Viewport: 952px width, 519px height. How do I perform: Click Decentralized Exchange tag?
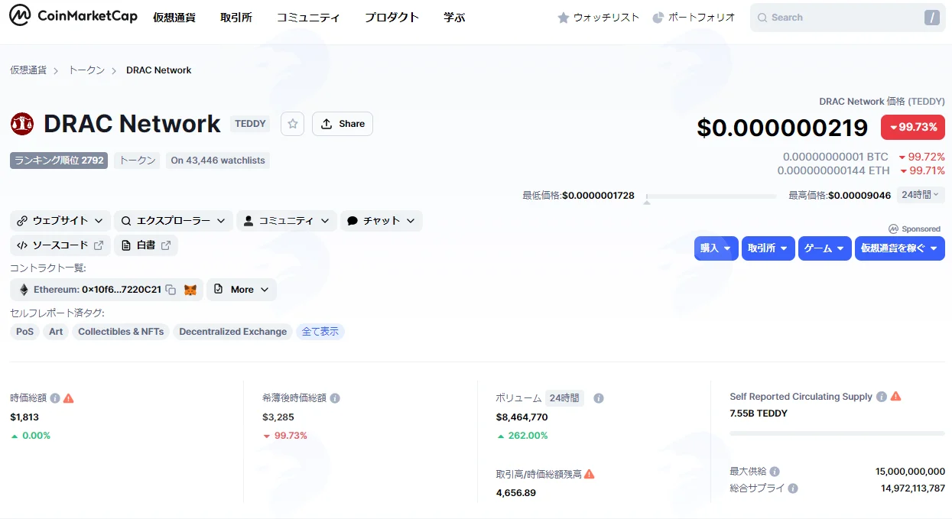click(233, 332)
